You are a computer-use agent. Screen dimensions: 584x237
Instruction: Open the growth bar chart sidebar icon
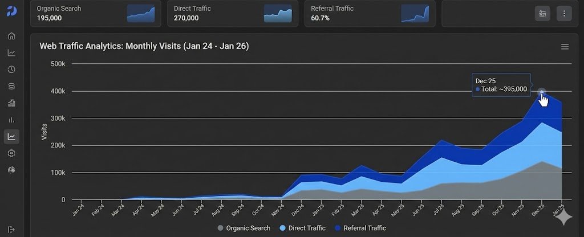point(11,103)
